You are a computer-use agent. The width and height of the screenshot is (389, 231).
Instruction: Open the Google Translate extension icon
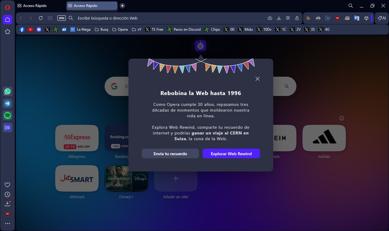[357, 18]
